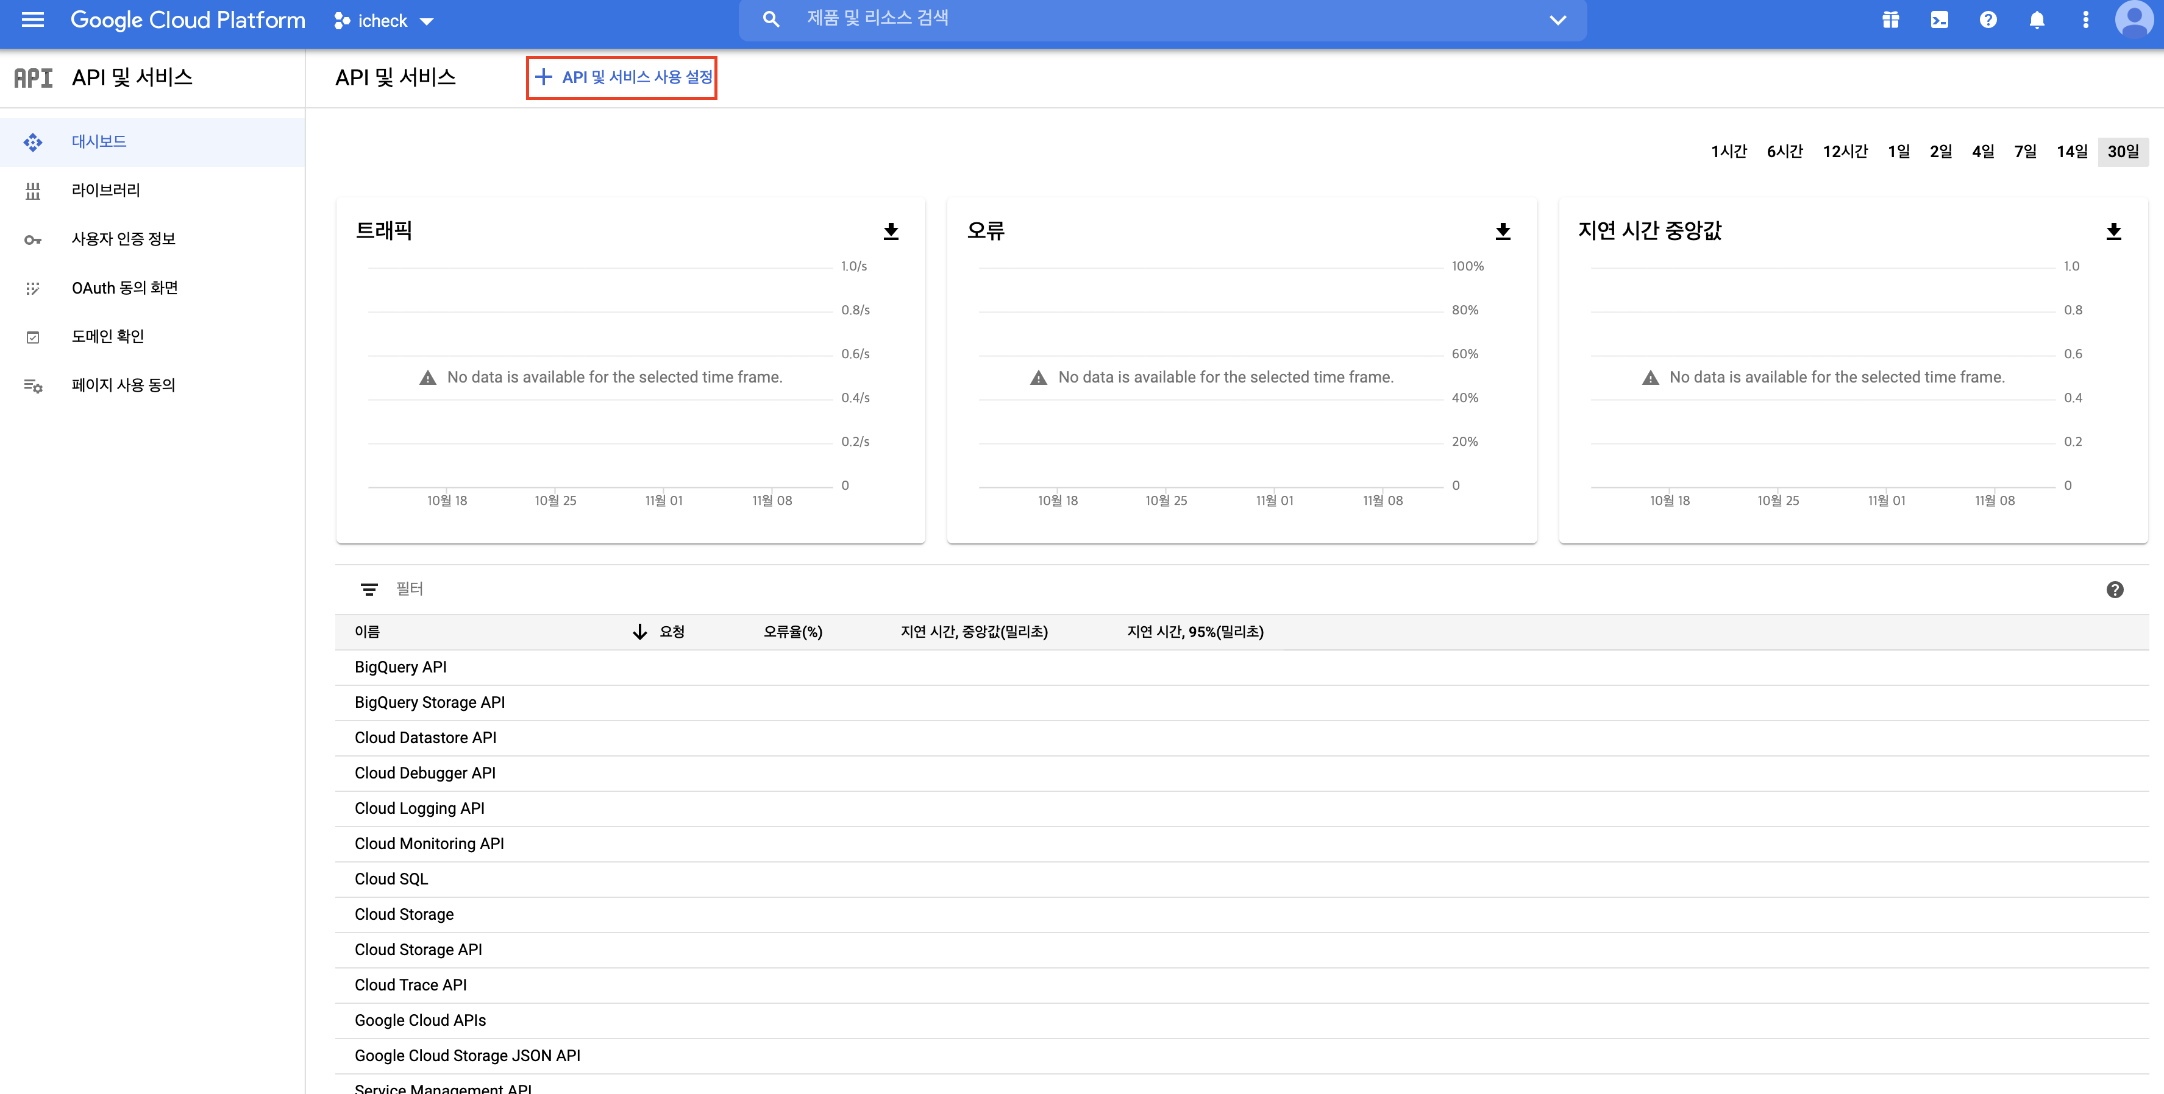Expand the icheck project selector

(384, 21)
